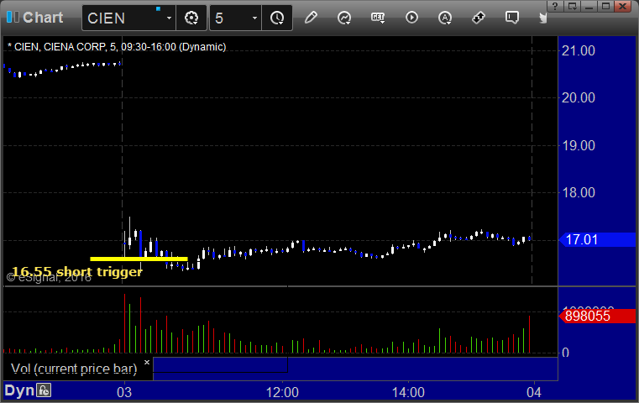Expand the interval 5 dropdown

254,18
